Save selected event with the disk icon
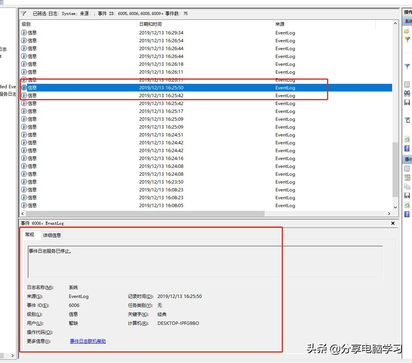This screenshot has width=412, height=363. coord(407,195)
